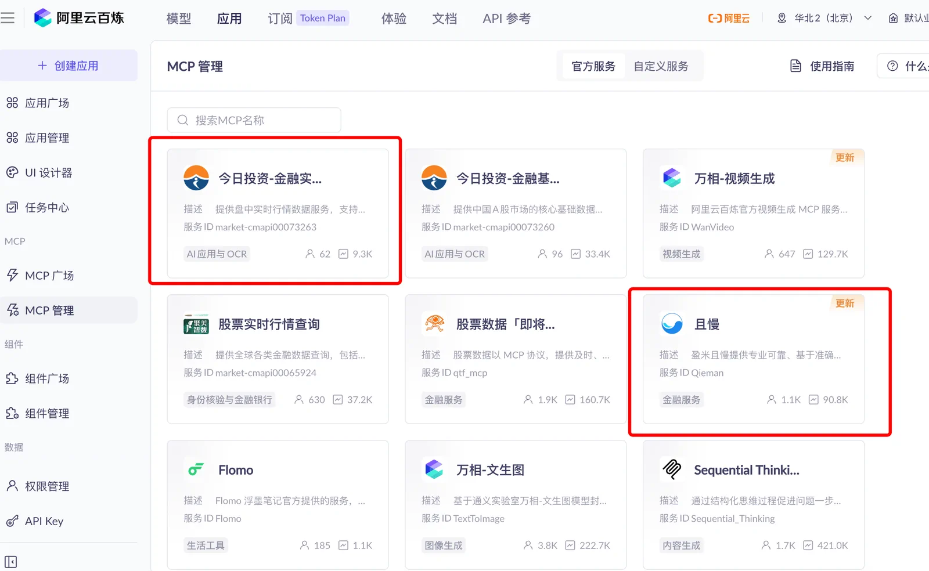
Task: Expand the 华北2（北京） region dropdown
Action: [868, 18]
